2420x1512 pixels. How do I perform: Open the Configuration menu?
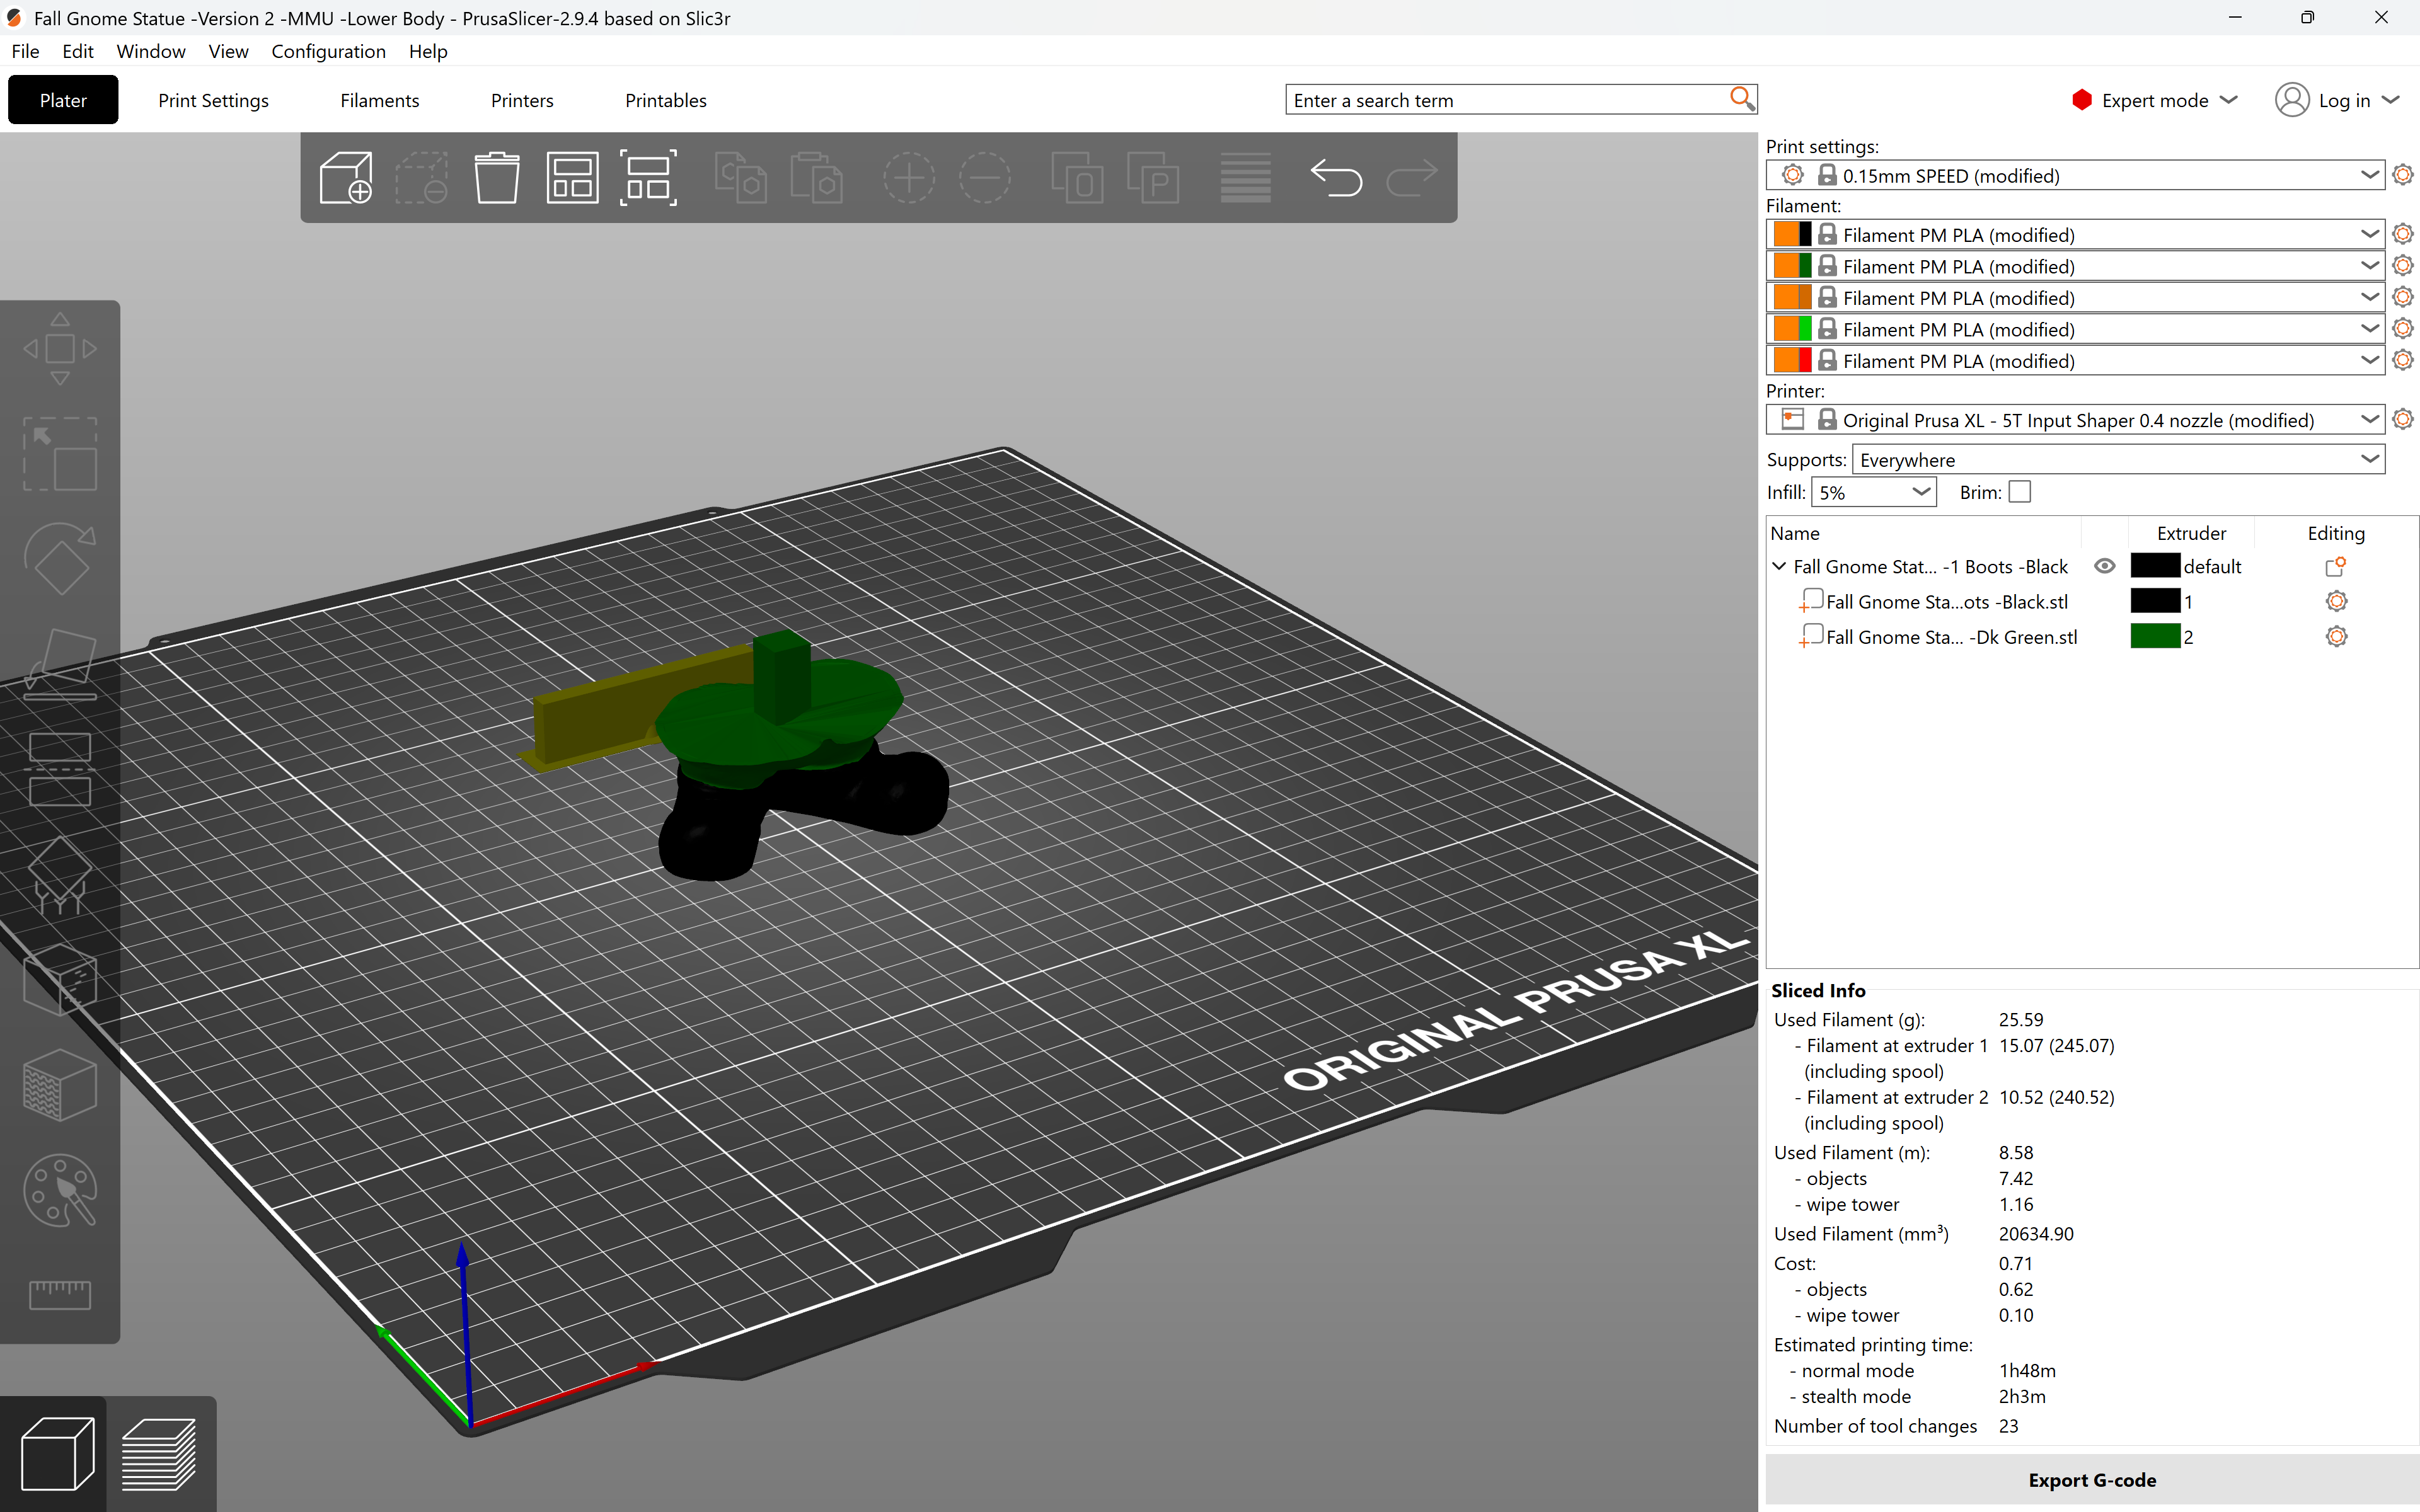(328, 51)
